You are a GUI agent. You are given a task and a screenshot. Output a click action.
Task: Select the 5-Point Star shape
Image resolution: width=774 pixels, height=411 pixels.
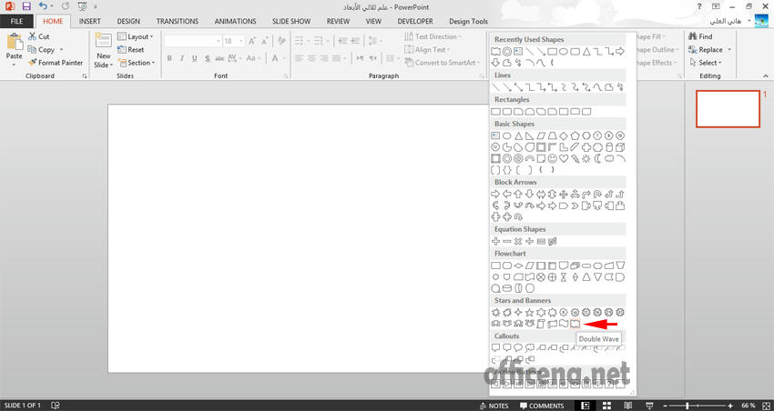[530, 313]
